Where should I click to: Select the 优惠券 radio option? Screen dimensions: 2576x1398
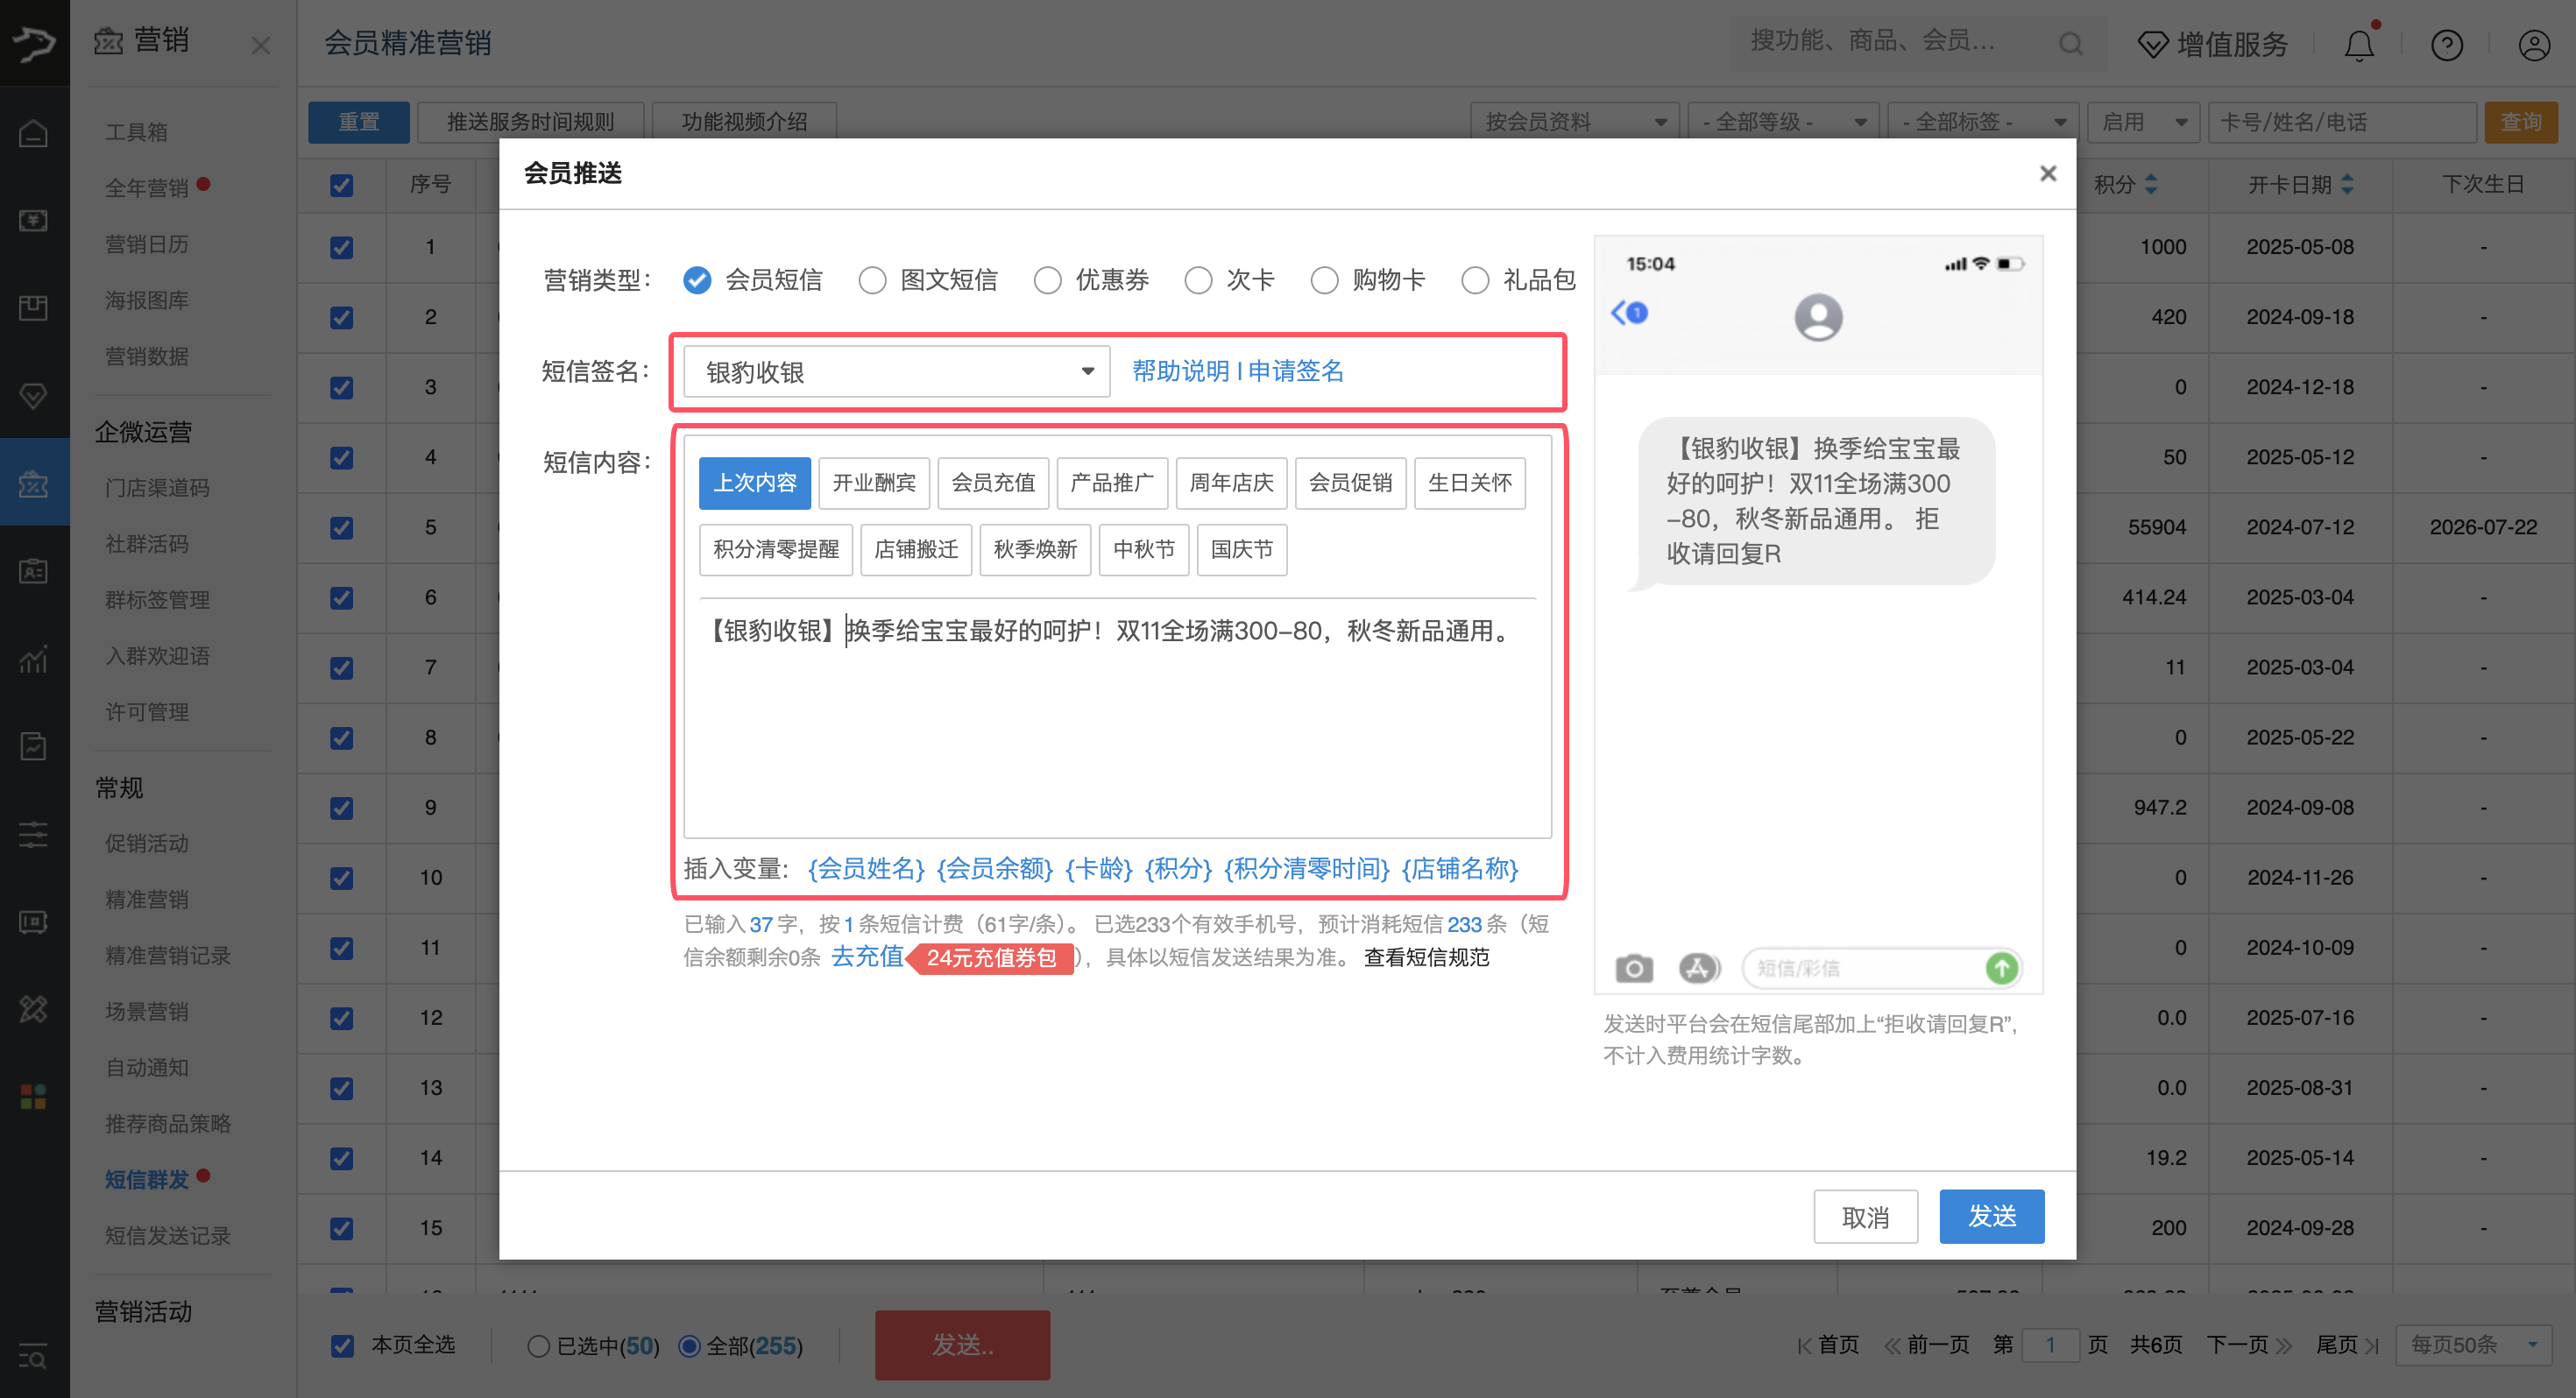click(x=1047, y=280)
